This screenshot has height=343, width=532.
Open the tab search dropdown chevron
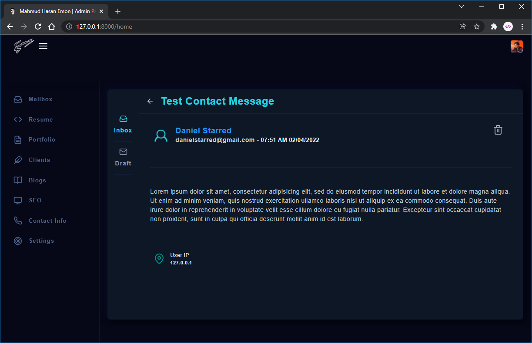click(x=462, y=7)
